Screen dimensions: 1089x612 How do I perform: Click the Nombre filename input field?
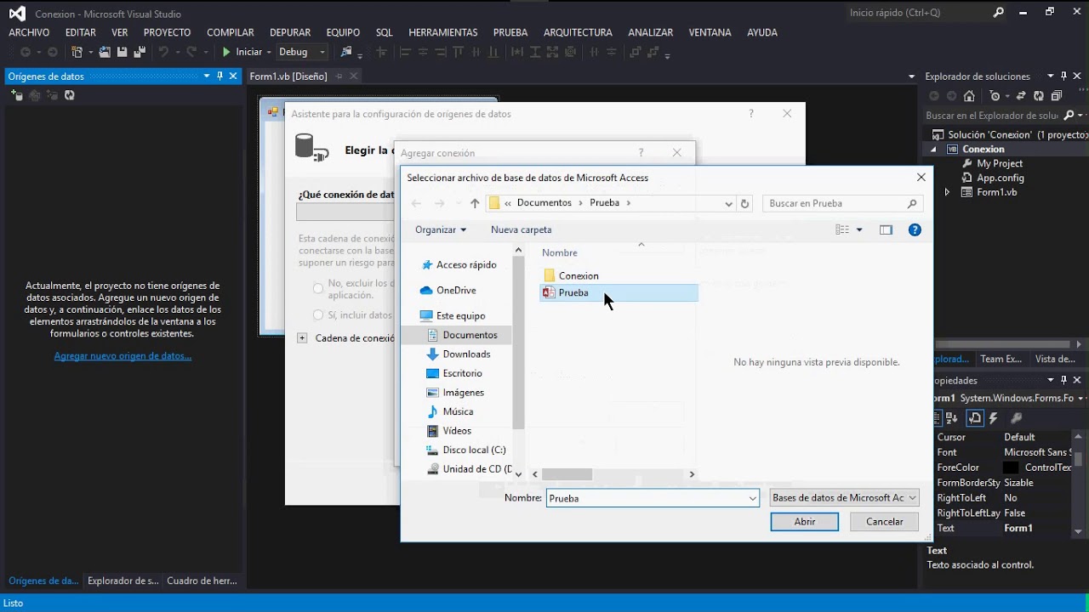tap(646, 499)
